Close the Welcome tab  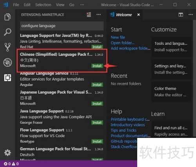[138, 15]
